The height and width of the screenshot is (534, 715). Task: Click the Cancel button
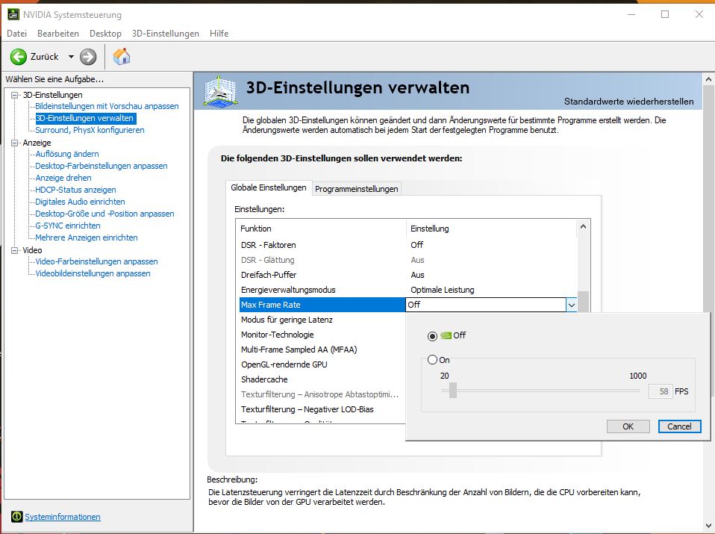(x=679, y=426)
